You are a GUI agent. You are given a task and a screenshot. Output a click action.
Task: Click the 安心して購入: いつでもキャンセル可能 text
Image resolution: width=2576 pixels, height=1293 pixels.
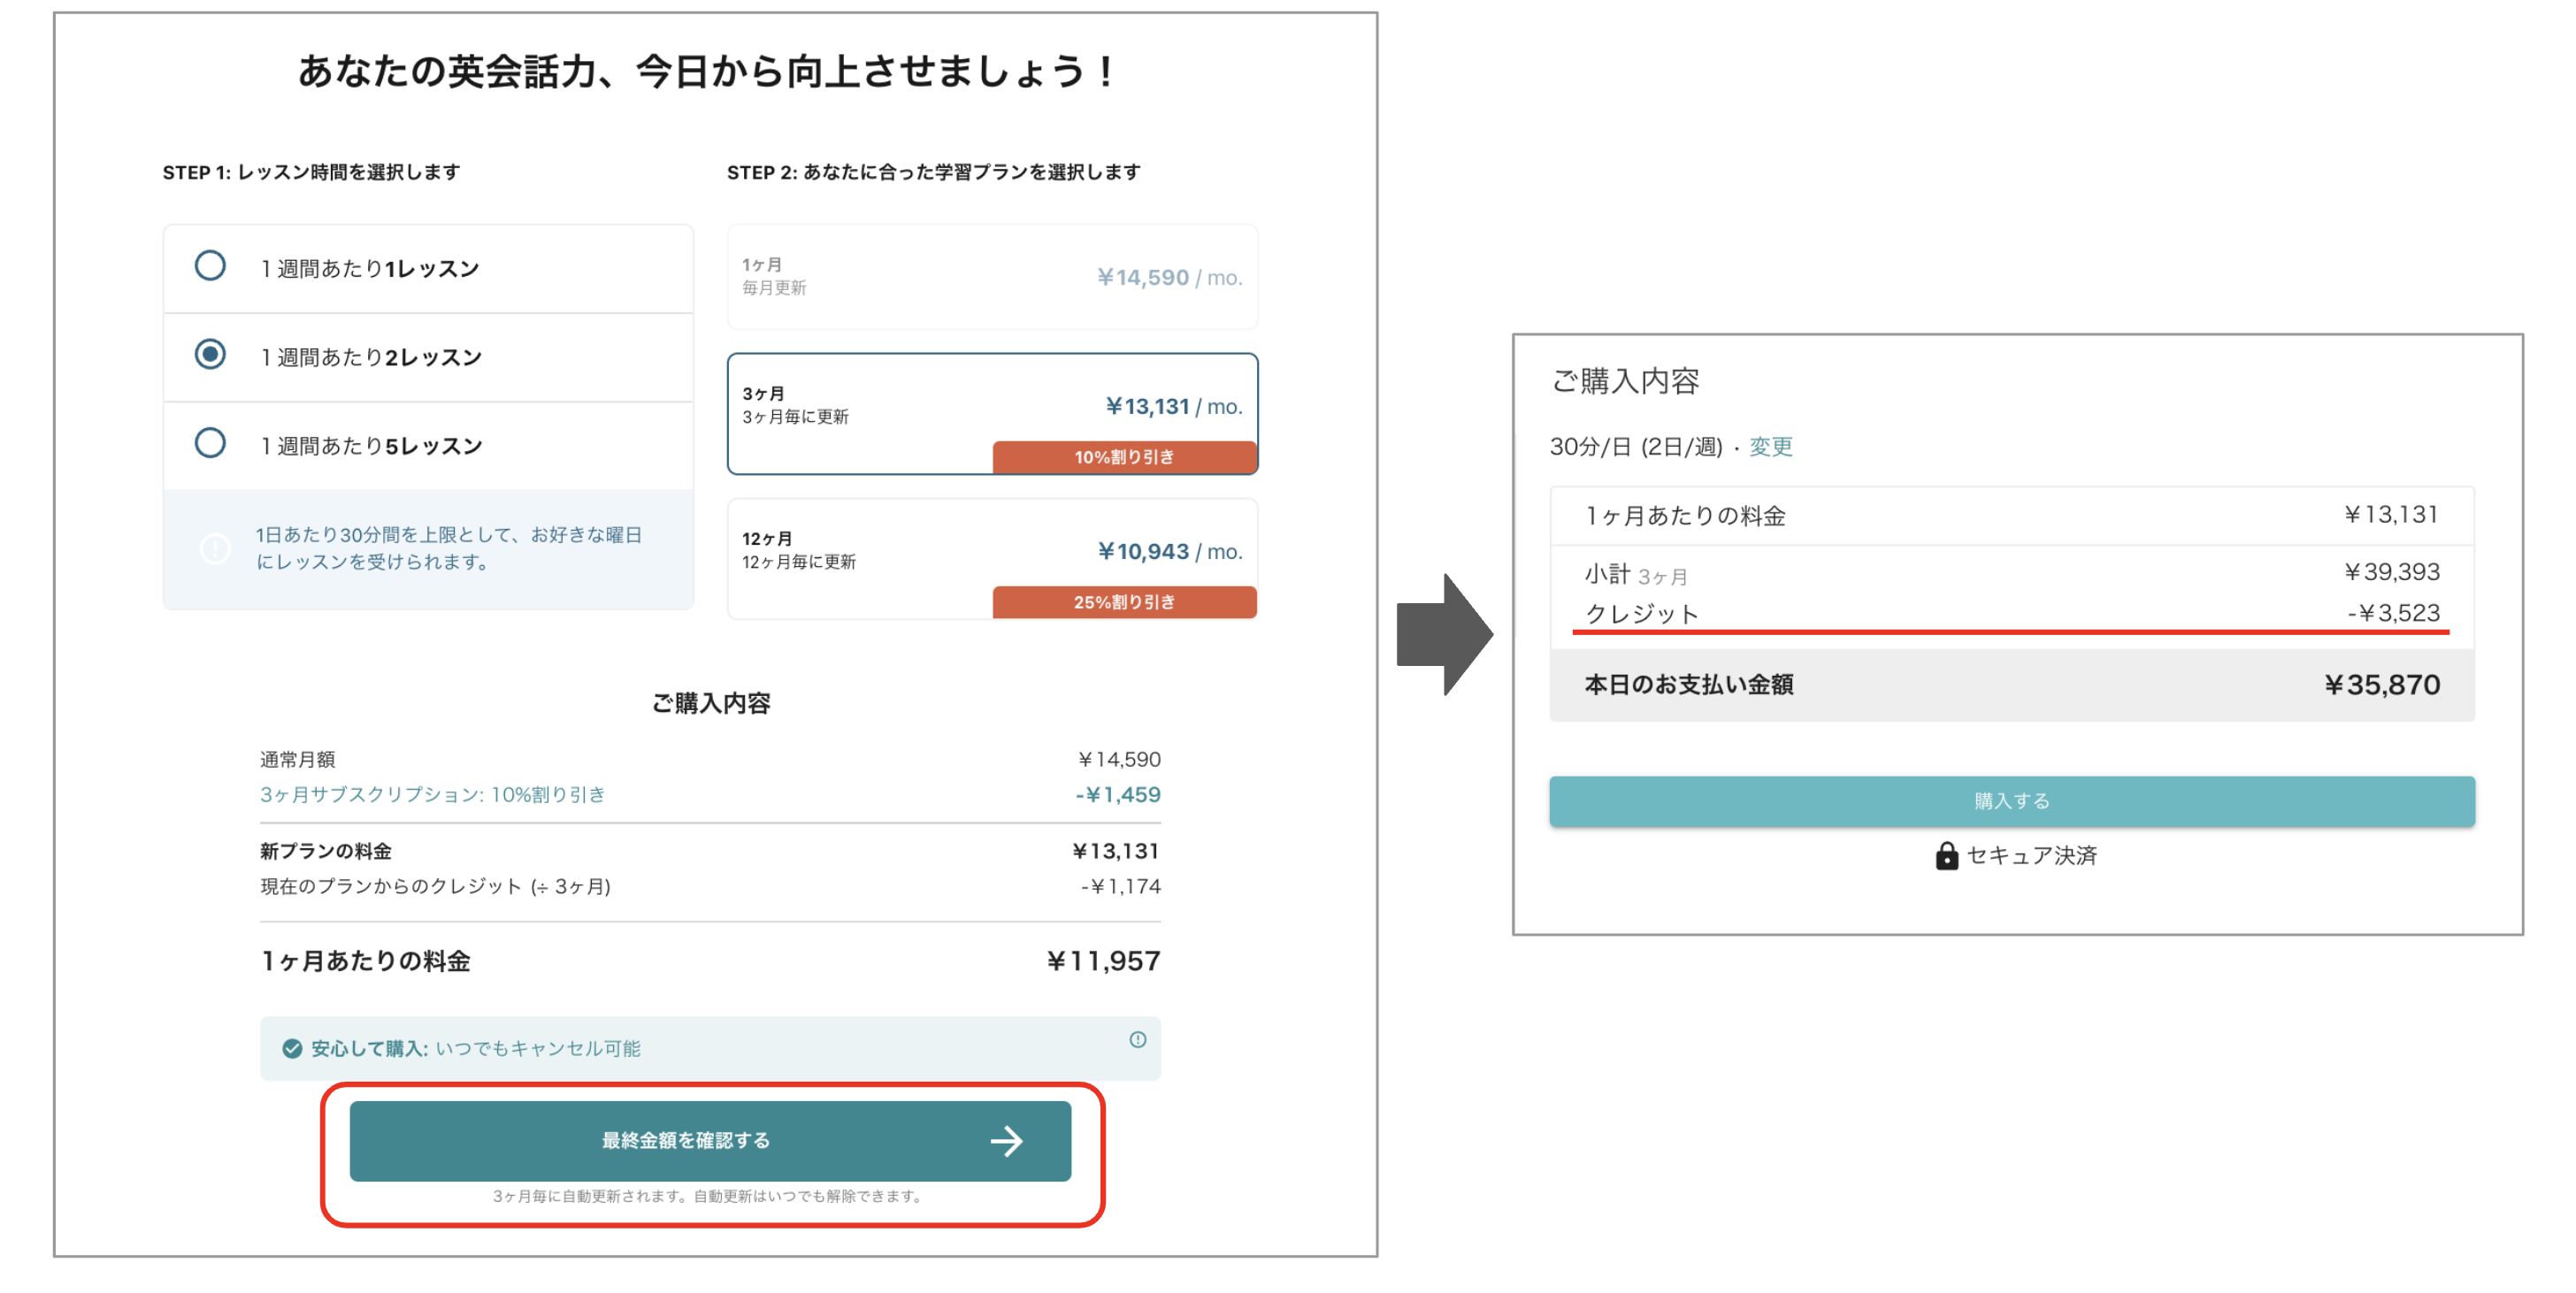coord(475,1048)
